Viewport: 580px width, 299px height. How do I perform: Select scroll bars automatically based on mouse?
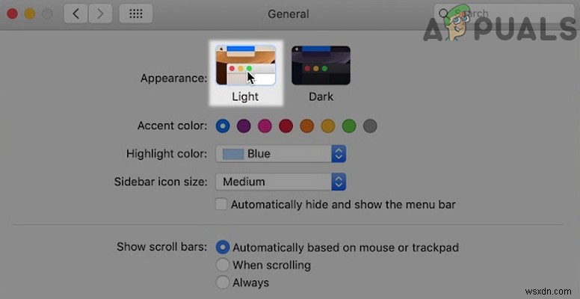(222, 247)
